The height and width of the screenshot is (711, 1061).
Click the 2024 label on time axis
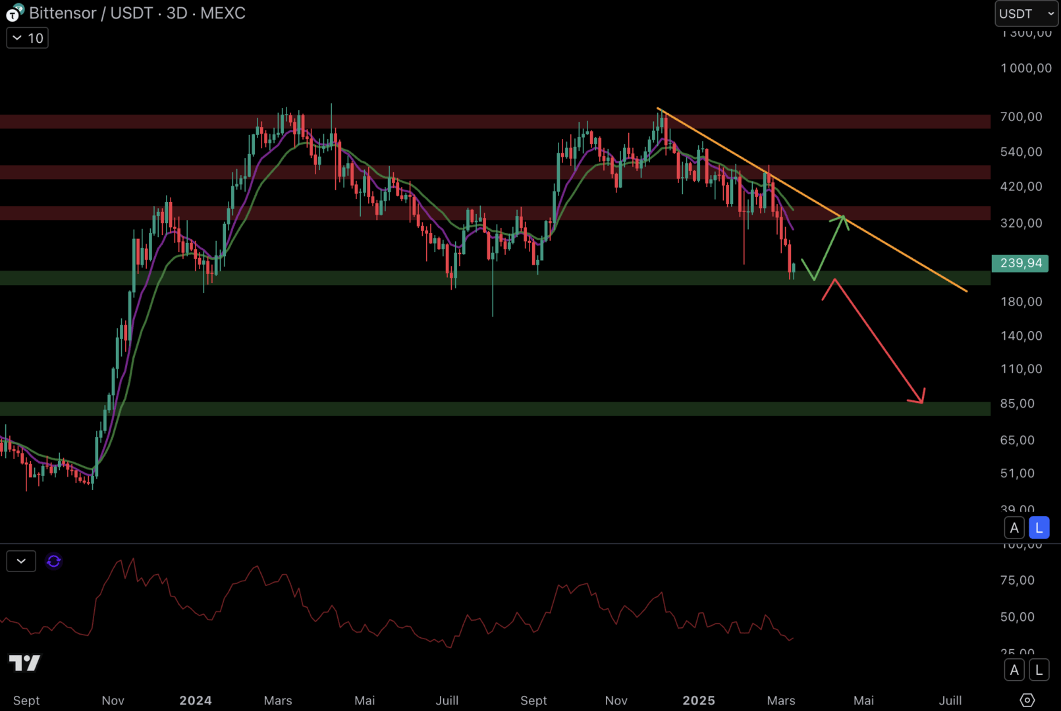tap(196, 700)
